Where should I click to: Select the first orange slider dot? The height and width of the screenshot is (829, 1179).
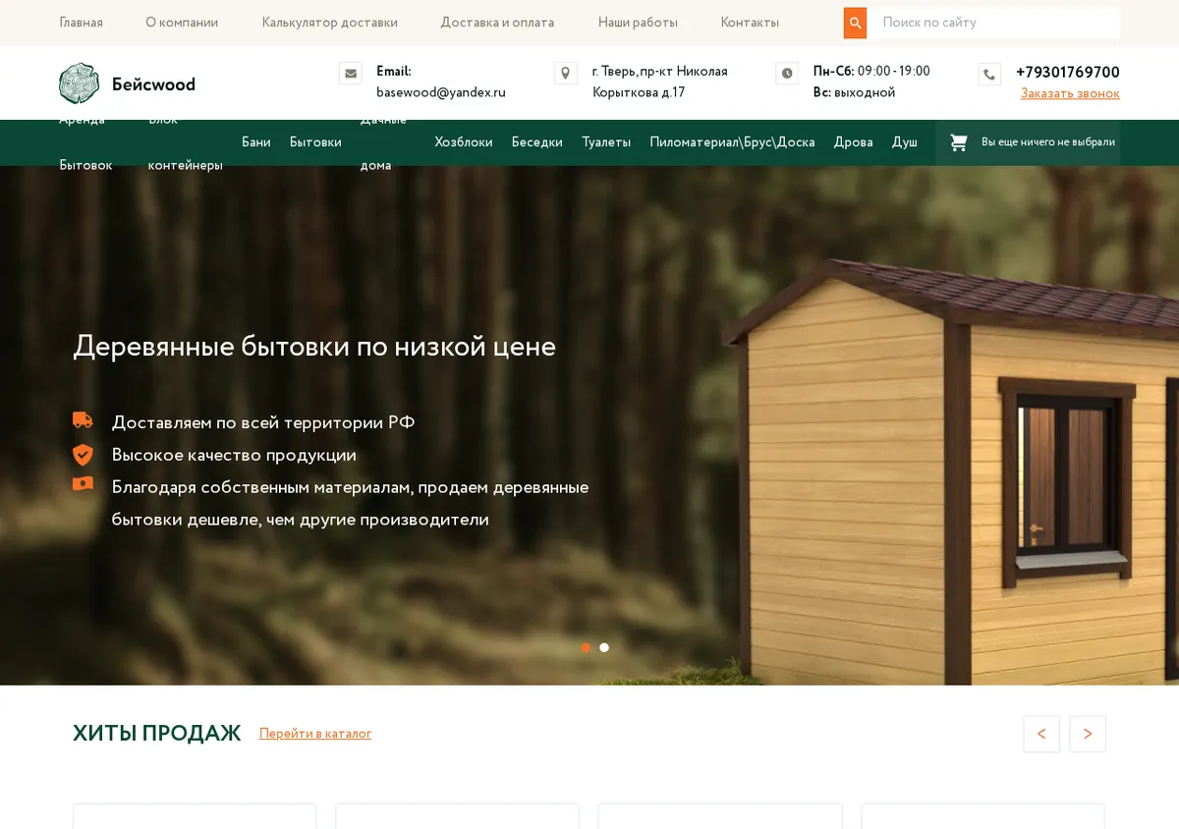(586, 647)
